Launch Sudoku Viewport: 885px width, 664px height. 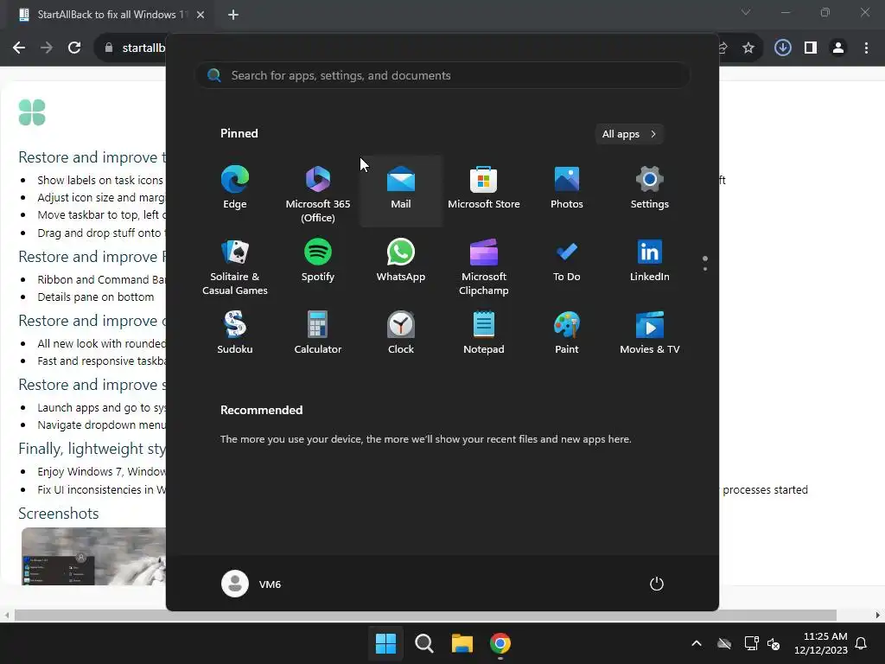click(235, 333)
